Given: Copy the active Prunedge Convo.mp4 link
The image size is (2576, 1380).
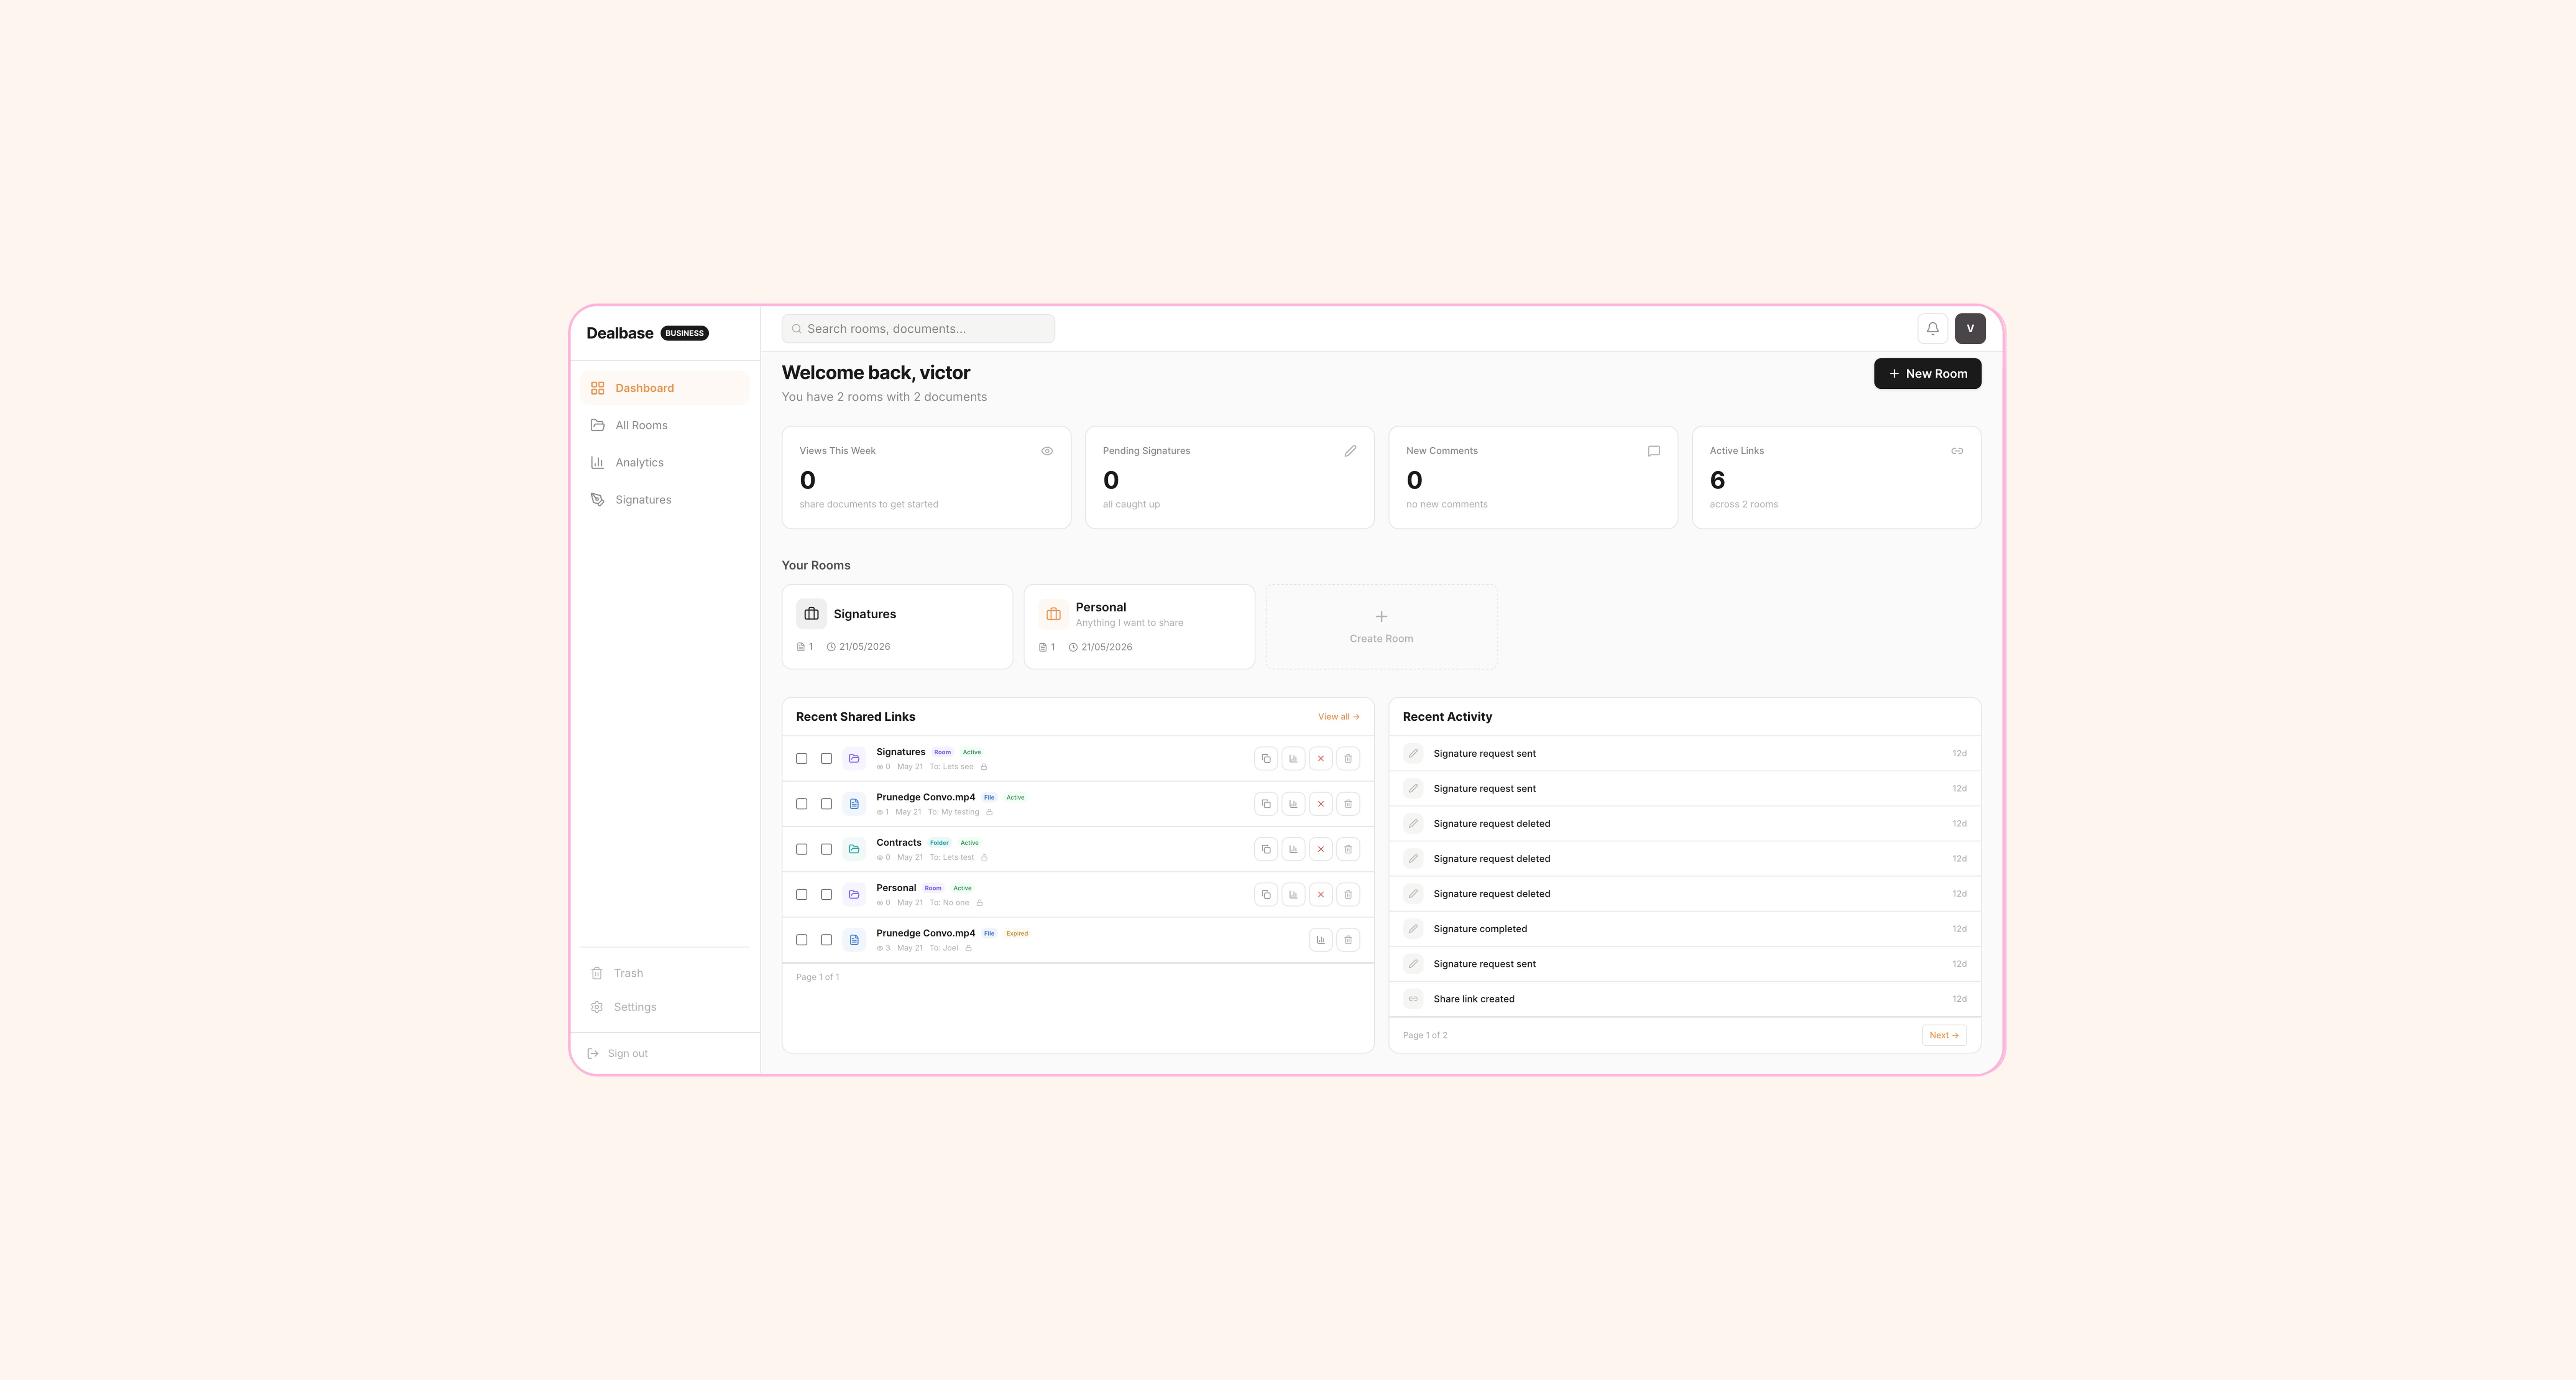Looking at the screenshot, I should click(x=1266, y=804).
